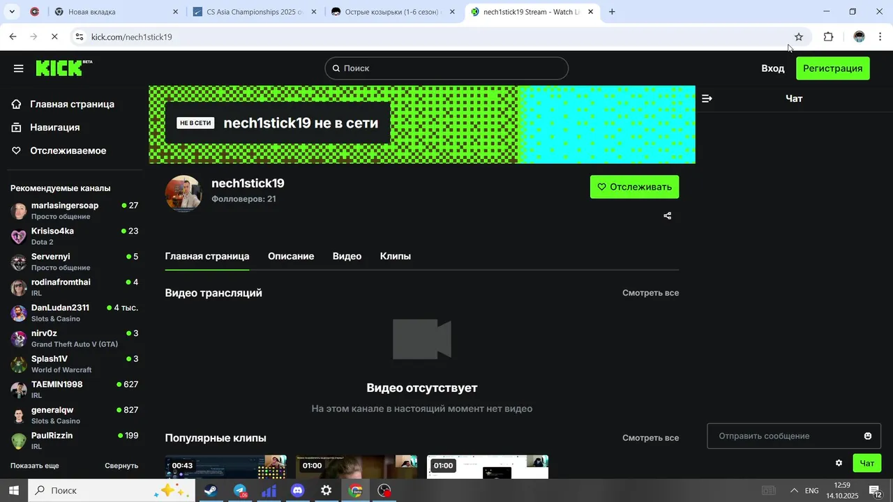This screenshot has height=502, width=893.
Task: Open the first 01:00 clip thumbnail
Action: (357, 467)
